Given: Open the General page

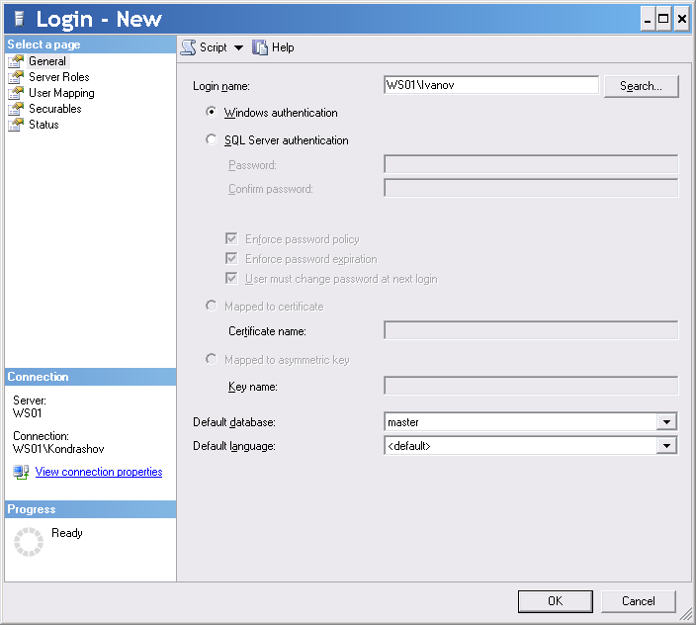Looking at the screenshot, I should click(x=47, y=61).
